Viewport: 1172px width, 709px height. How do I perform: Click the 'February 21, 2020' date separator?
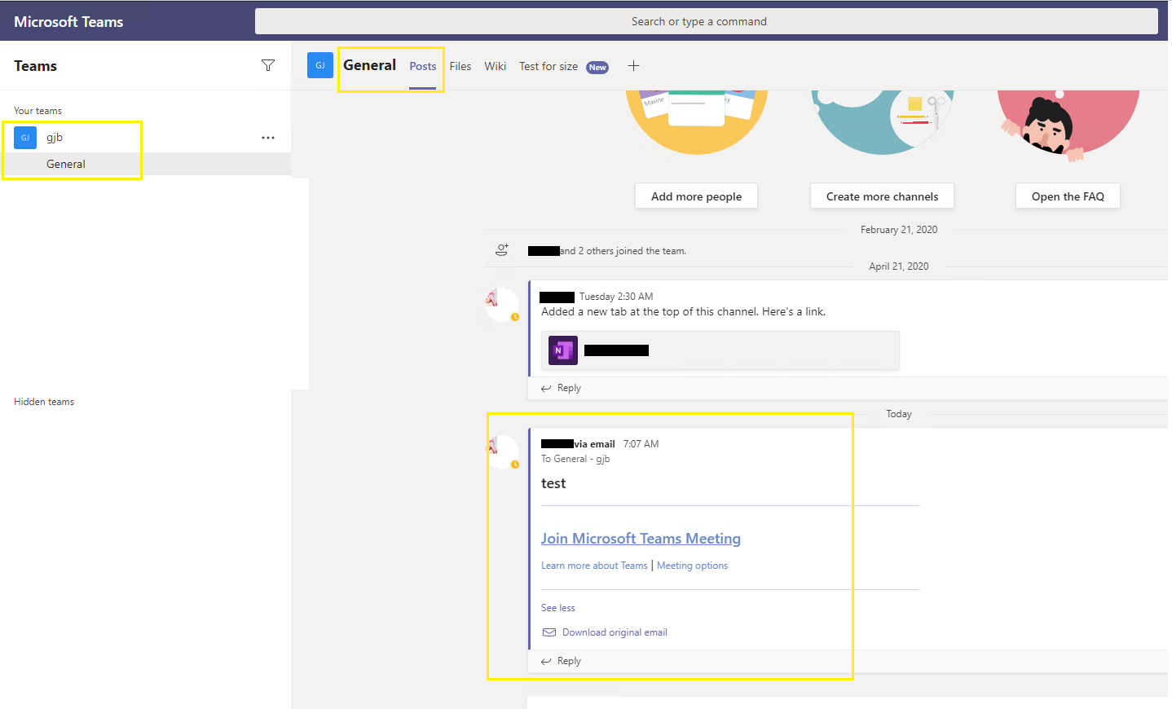(899, 230)
